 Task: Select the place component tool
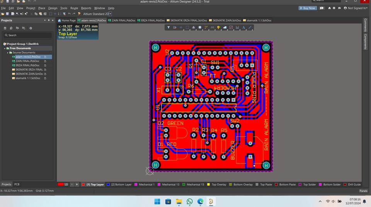200,27
